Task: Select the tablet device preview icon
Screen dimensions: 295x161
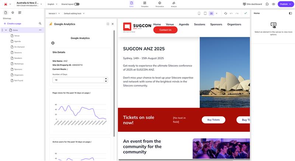Action: tap(205, 13)
